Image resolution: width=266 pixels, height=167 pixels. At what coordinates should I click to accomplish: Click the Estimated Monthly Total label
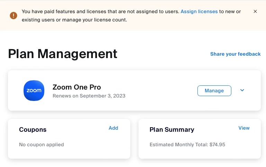(179, 145)
